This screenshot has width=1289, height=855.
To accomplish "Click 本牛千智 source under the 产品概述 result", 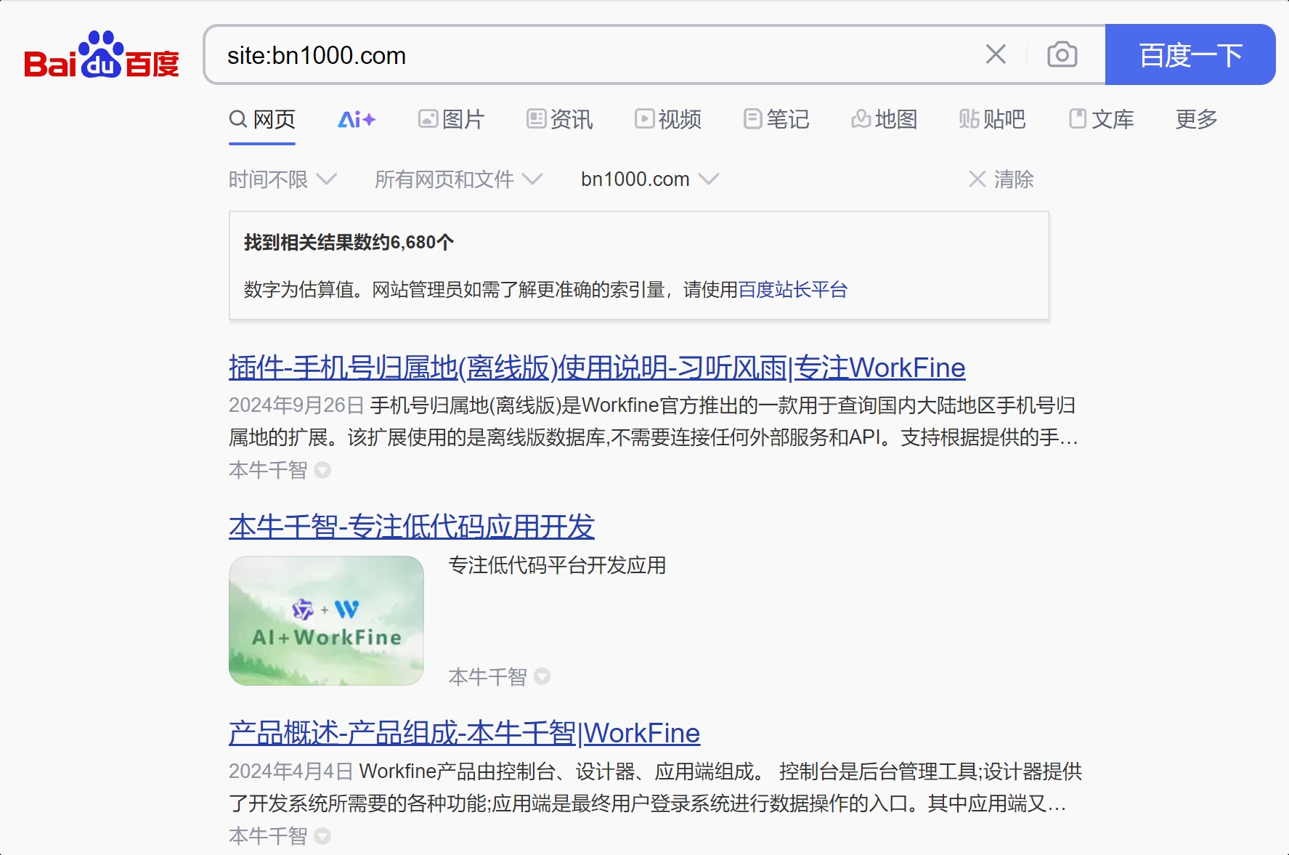I will tap(268, 836).
